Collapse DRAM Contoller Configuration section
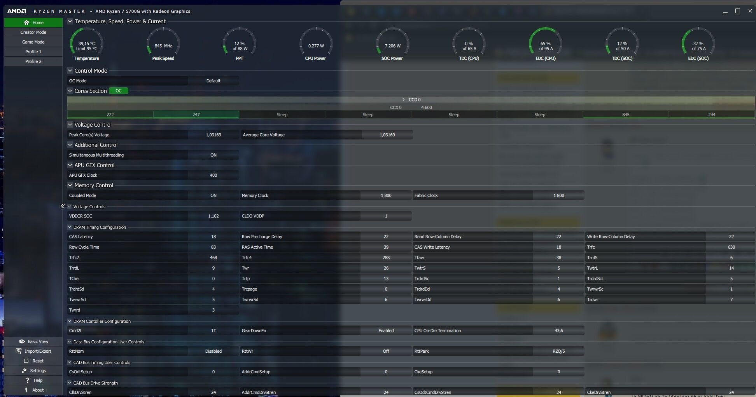756x397 pixels. click(70, 321)
